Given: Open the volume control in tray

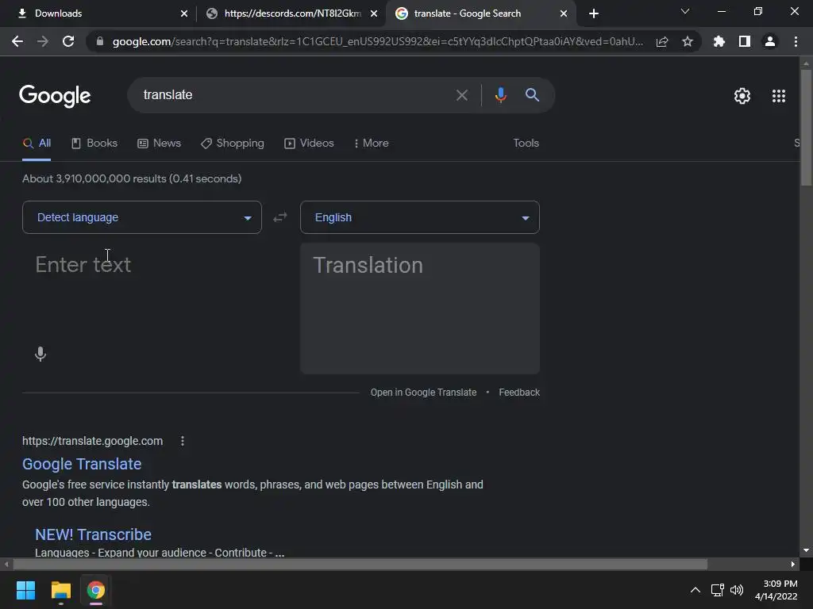Looking at the screenshot, I should tap(736, 590).
